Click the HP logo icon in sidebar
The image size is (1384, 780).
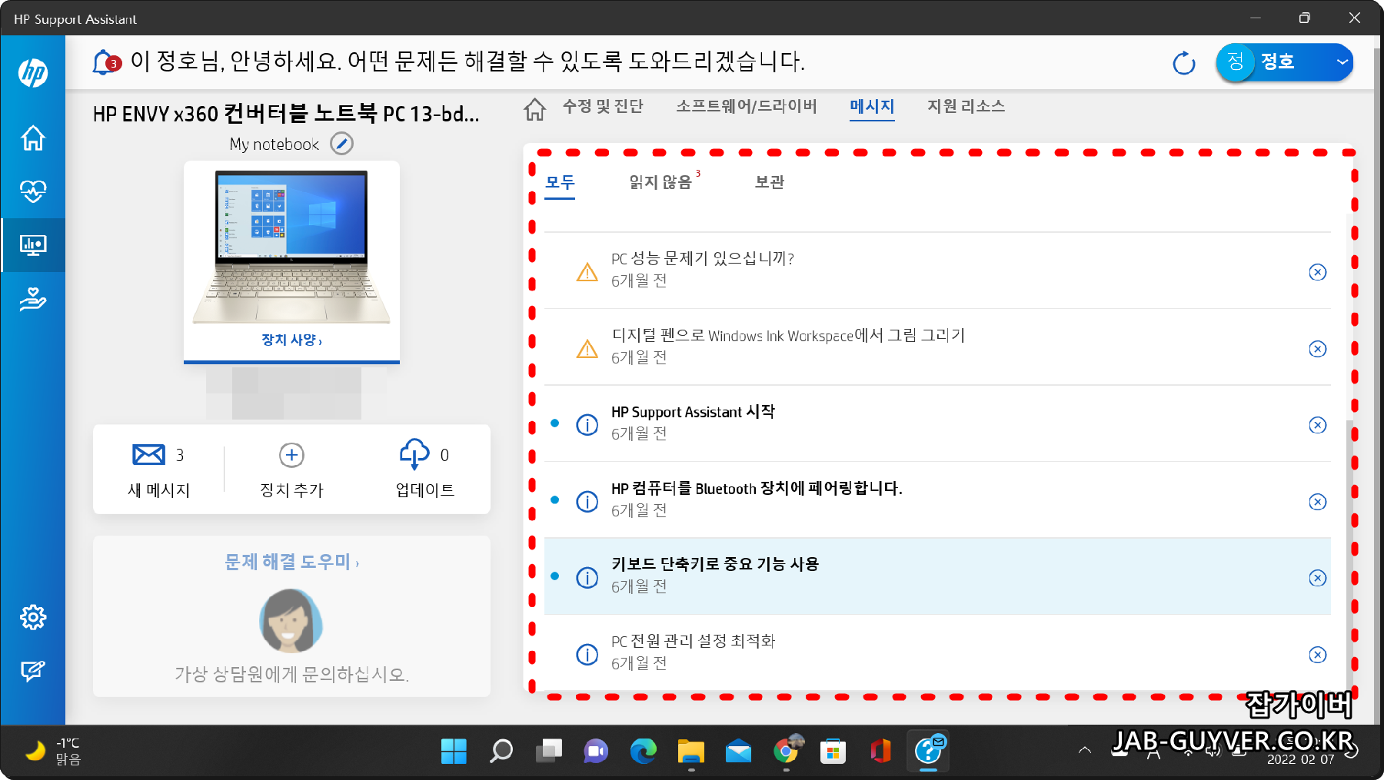(33, 73)
